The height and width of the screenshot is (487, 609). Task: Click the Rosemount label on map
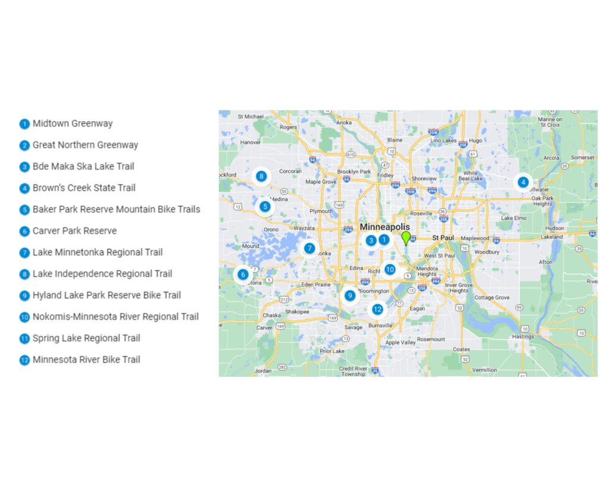[x=431, y=340]
